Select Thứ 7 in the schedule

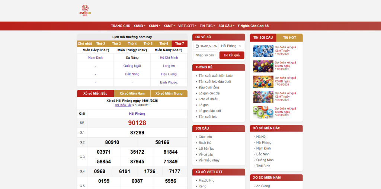(179, 44)
